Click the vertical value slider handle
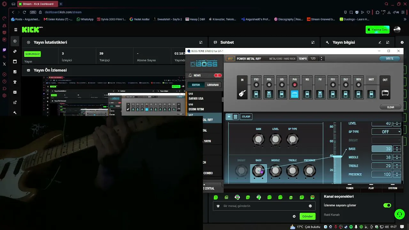 click(x=337, y=156)
